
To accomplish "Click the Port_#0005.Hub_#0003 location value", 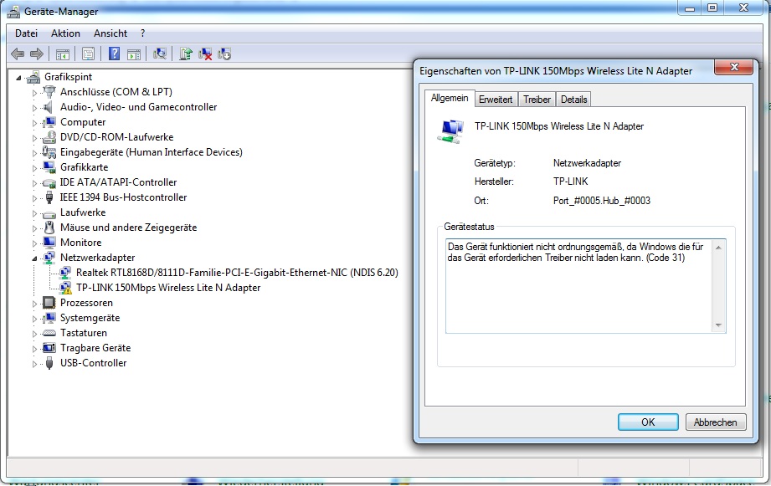I will click(x=602, y=201).
